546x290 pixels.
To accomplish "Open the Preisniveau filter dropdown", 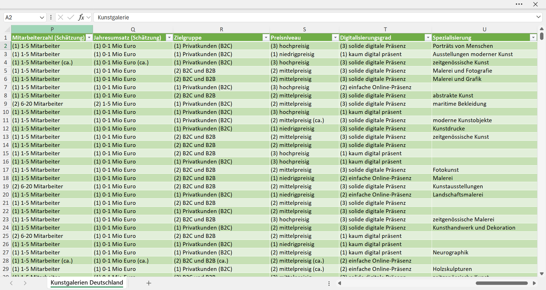I will point(335,38).
